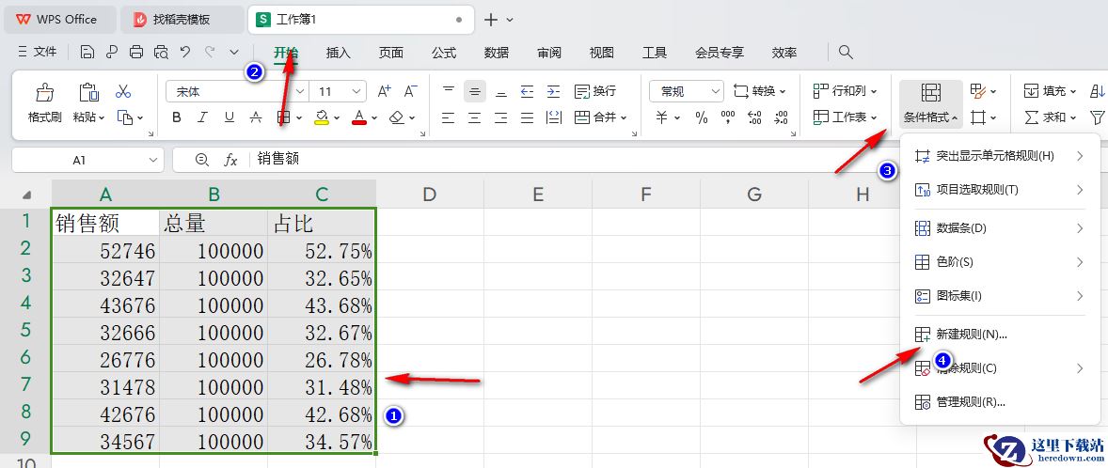Click the yellow Fill color bucket icon
Image resolution: width=1108 pixels, height=468 pixels.
point(322,117)
